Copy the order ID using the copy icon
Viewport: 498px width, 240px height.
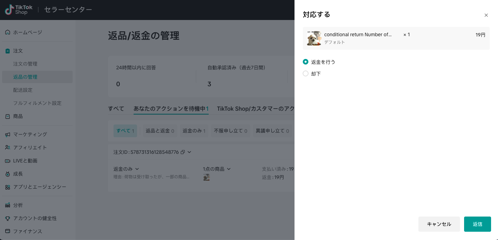click(183, 152)
